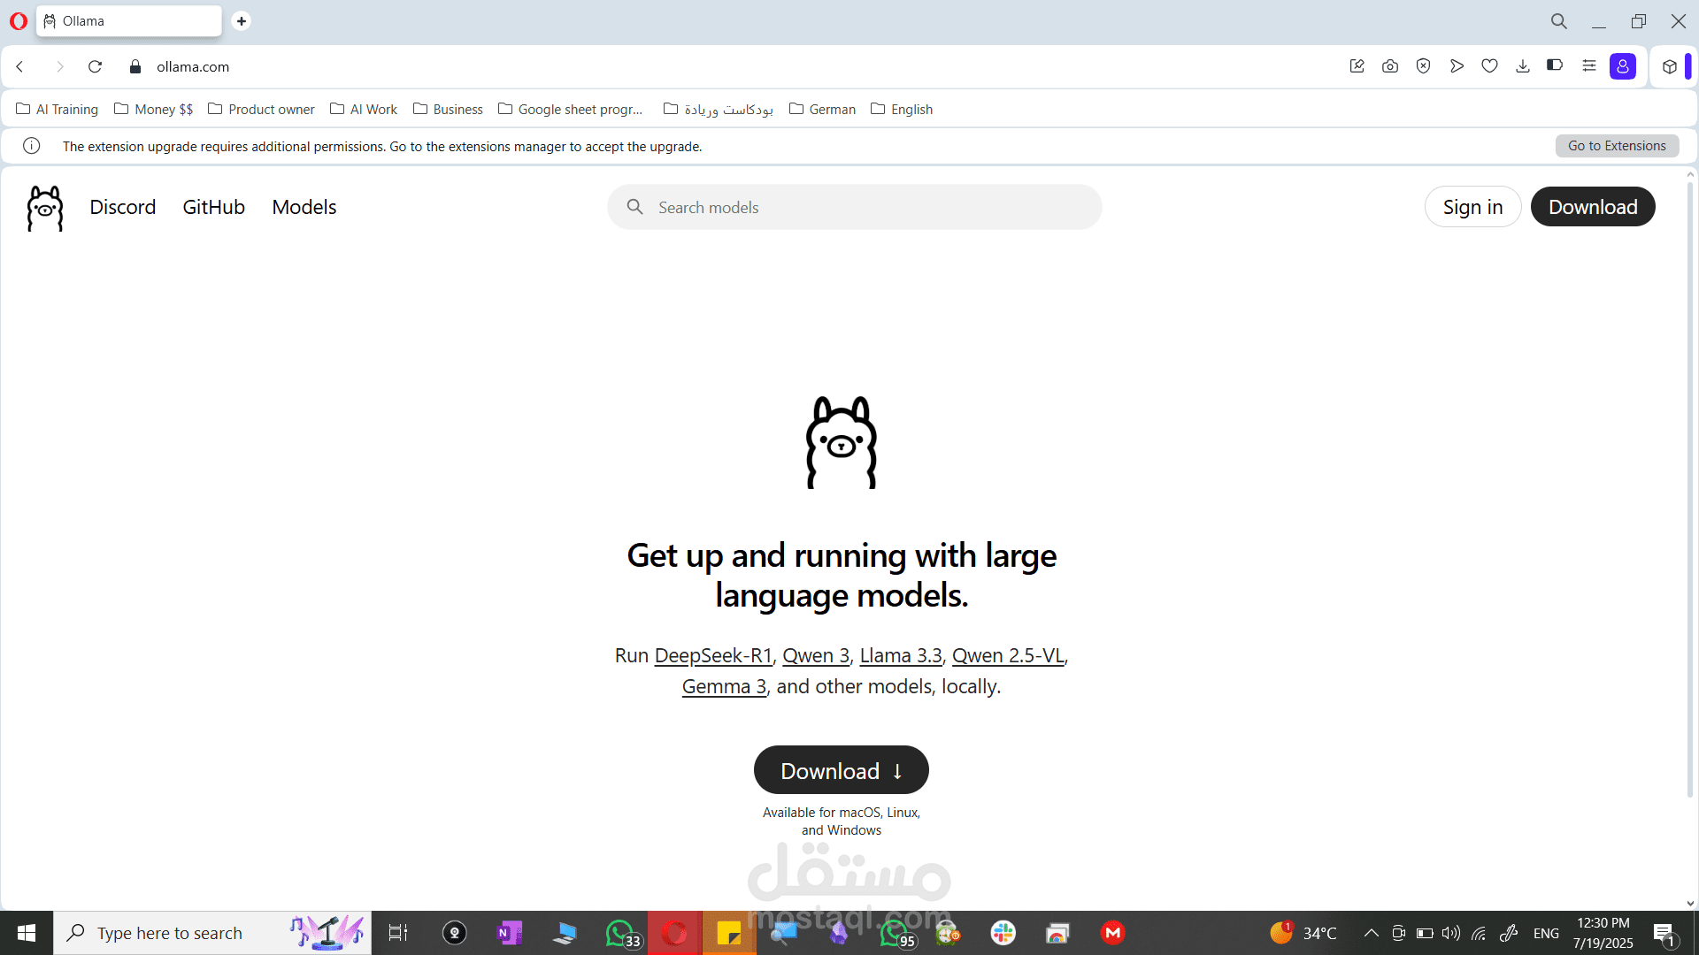1699x955 pixels.
Task: Open the Windows notification center
Action: pyautogui.click(x=1664, y=934)
